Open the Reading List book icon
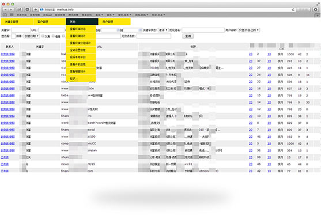 (5, 15)
